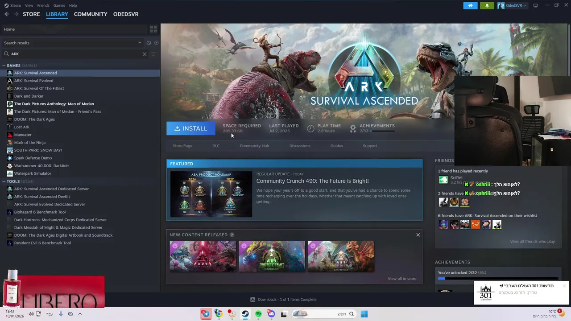Open the game's Store Page link
This screenshot has height=321, width=571.
[182, 146]
